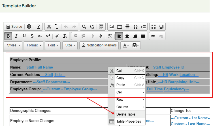213x126 pixels.
Task: Click the Cut scissors toolbar icon
Action: coord(49,27)
